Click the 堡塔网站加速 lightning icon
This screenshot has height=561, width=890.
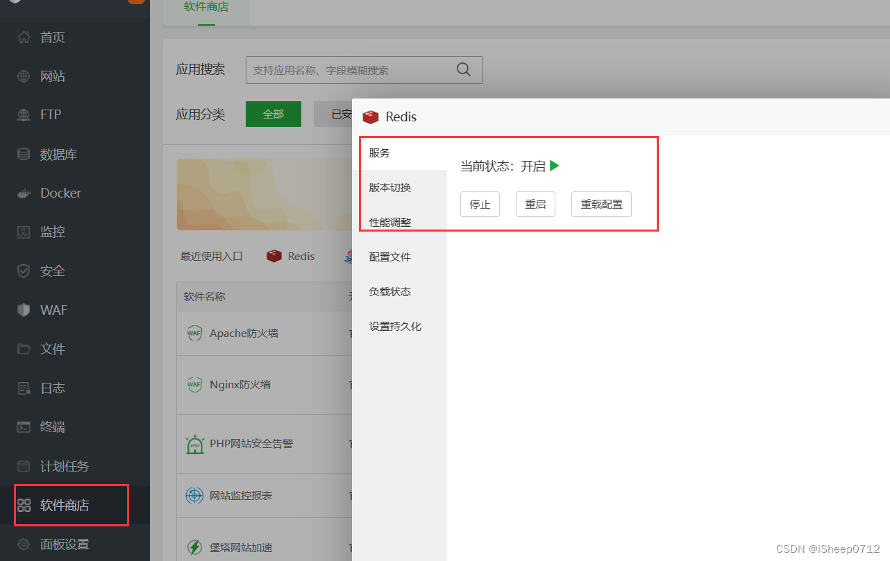click(x=194, y=547)
